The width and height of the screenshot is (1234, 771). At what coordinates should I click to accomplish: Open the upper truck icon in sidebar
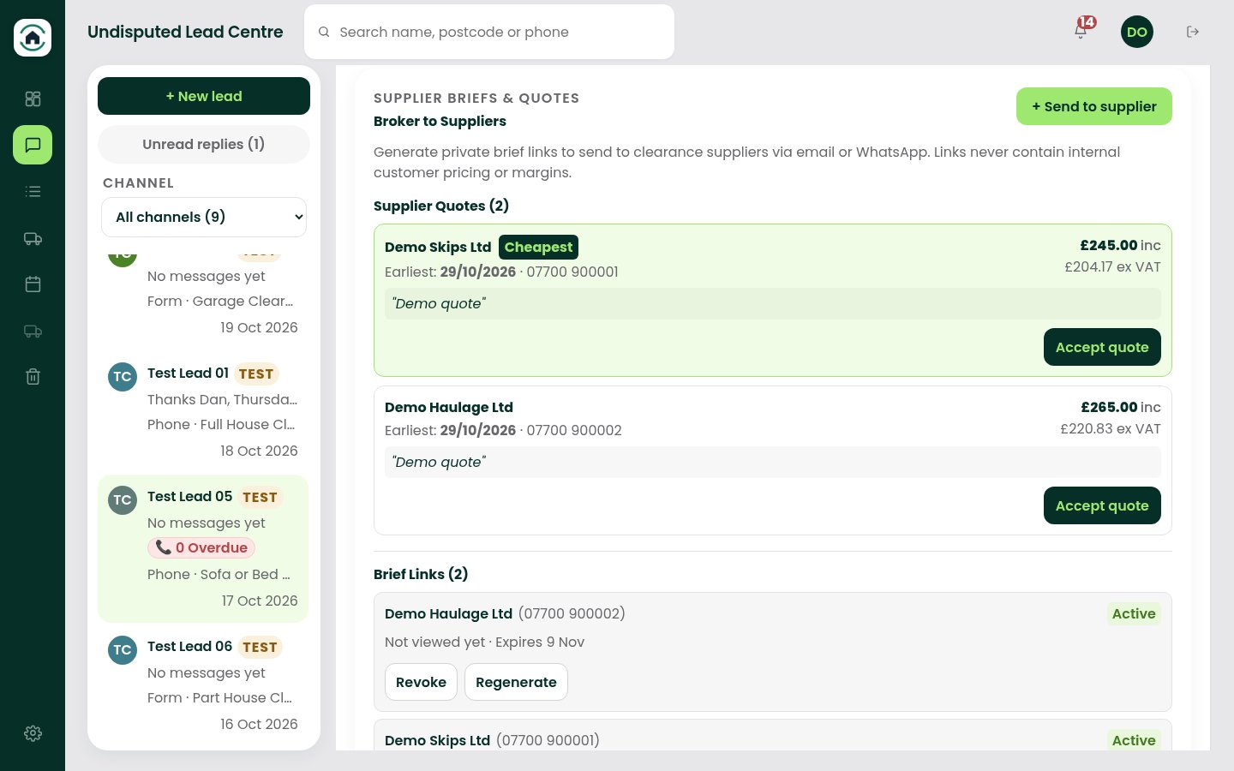(33, 238)
